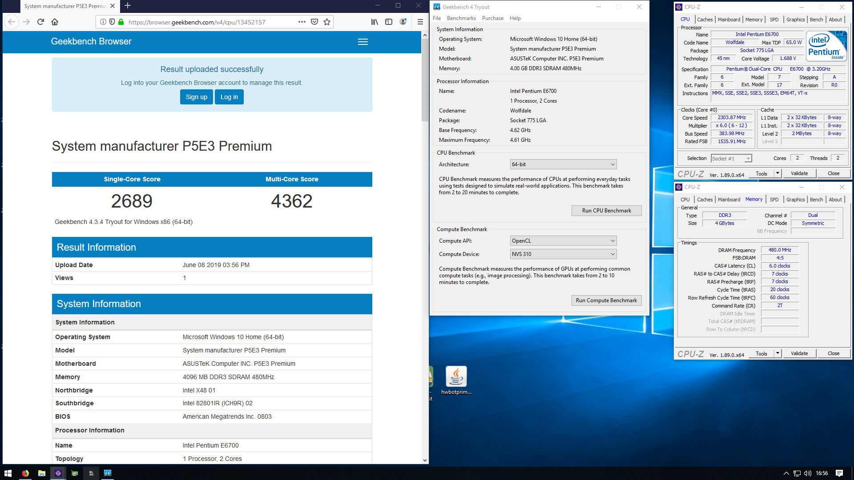Switch to Bench tab in upper CPU-Z
The image size is (854, 480).
[x=816, y=20]
